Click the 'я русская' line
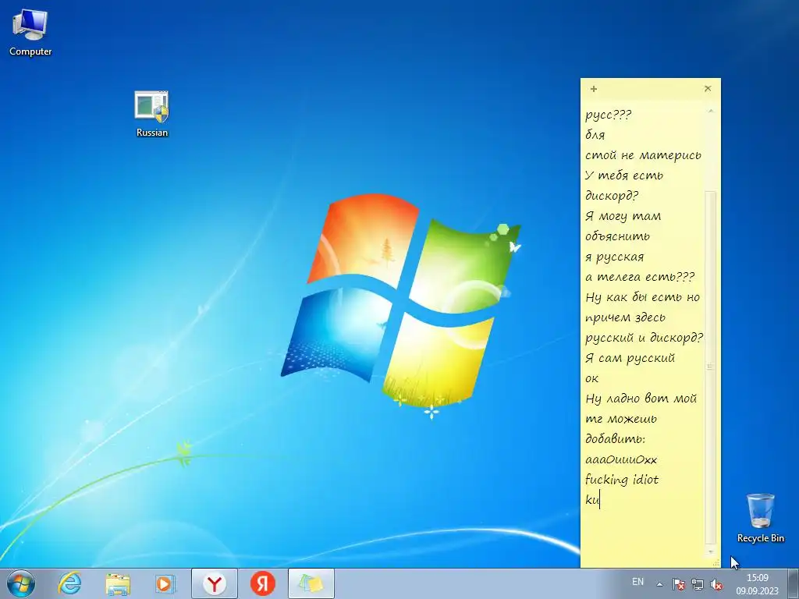Image resolution: width=799 pixels, height=599 pixels. point(615,257)
